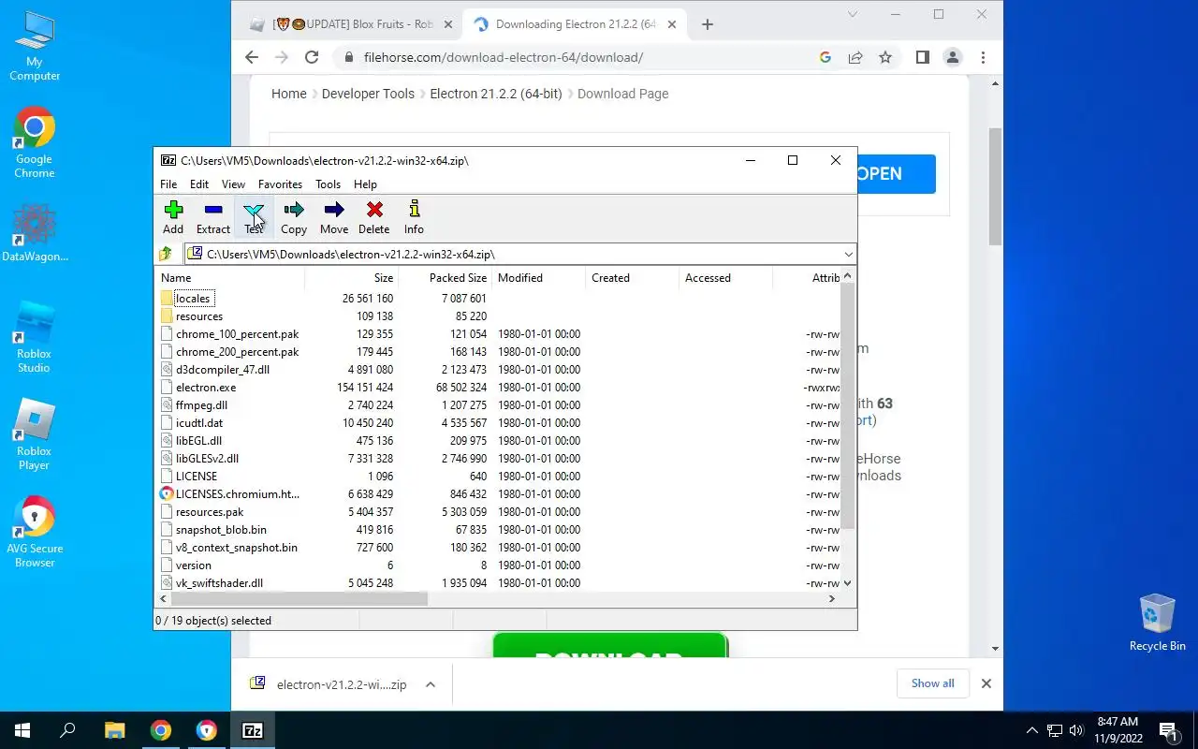Open Roblox Player desktop shortcut
The height and width of the screenshot is (749, 1198).
(x=35, y=434)
